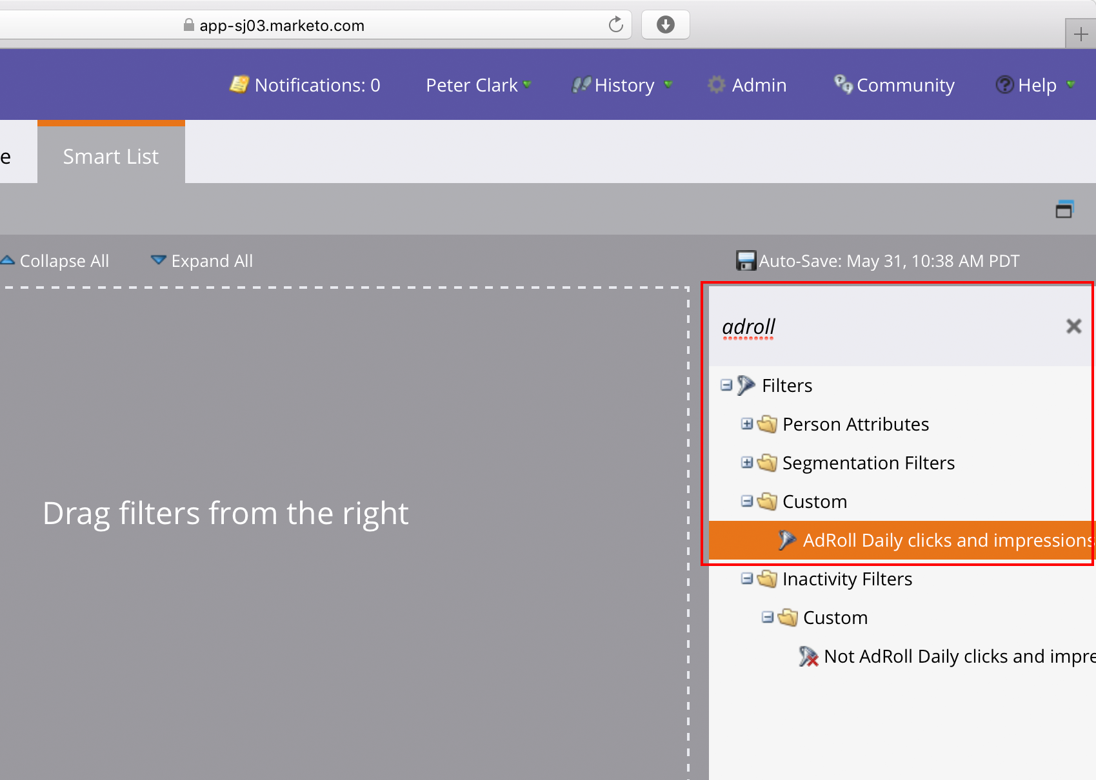Open the Community link
The height and width of the screenshot is (780, 1096).
pos(905,85)
